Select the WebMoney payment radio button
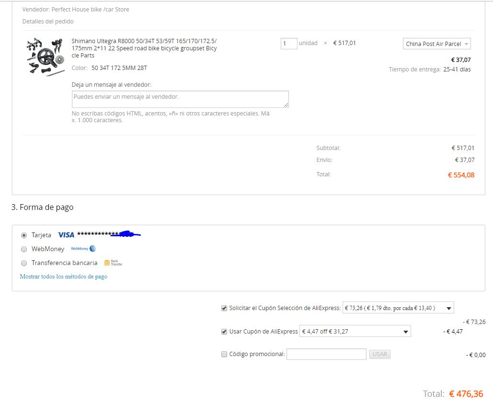Viewport: 493px width, 404px height. (x=24, y=249)
